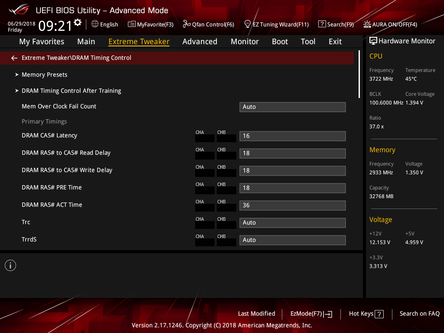Viewport: 444px width, 333px height.
Task: Click the Last Modified button
Action: click(257, 314)
